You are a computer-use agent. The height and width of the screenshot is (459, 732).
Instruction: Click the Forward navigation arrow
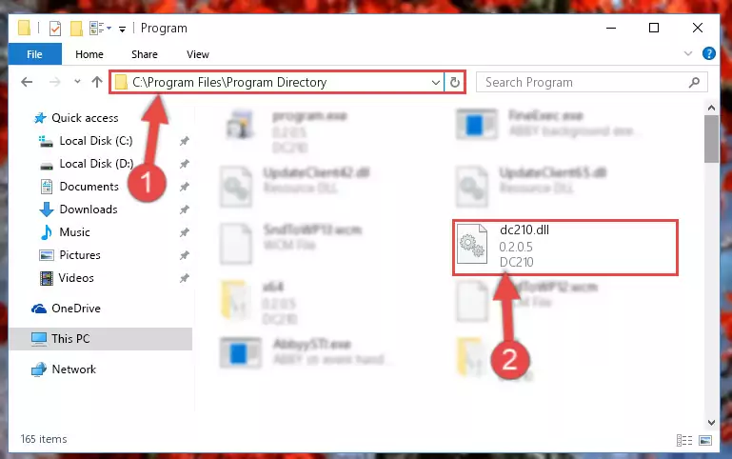55,82
